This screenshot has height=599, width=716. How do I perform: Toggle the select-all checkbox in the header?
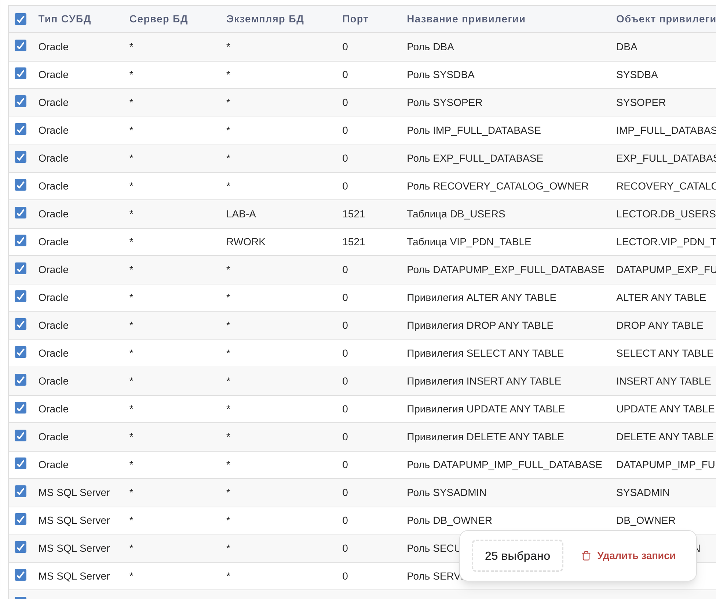tap(21, 19)
